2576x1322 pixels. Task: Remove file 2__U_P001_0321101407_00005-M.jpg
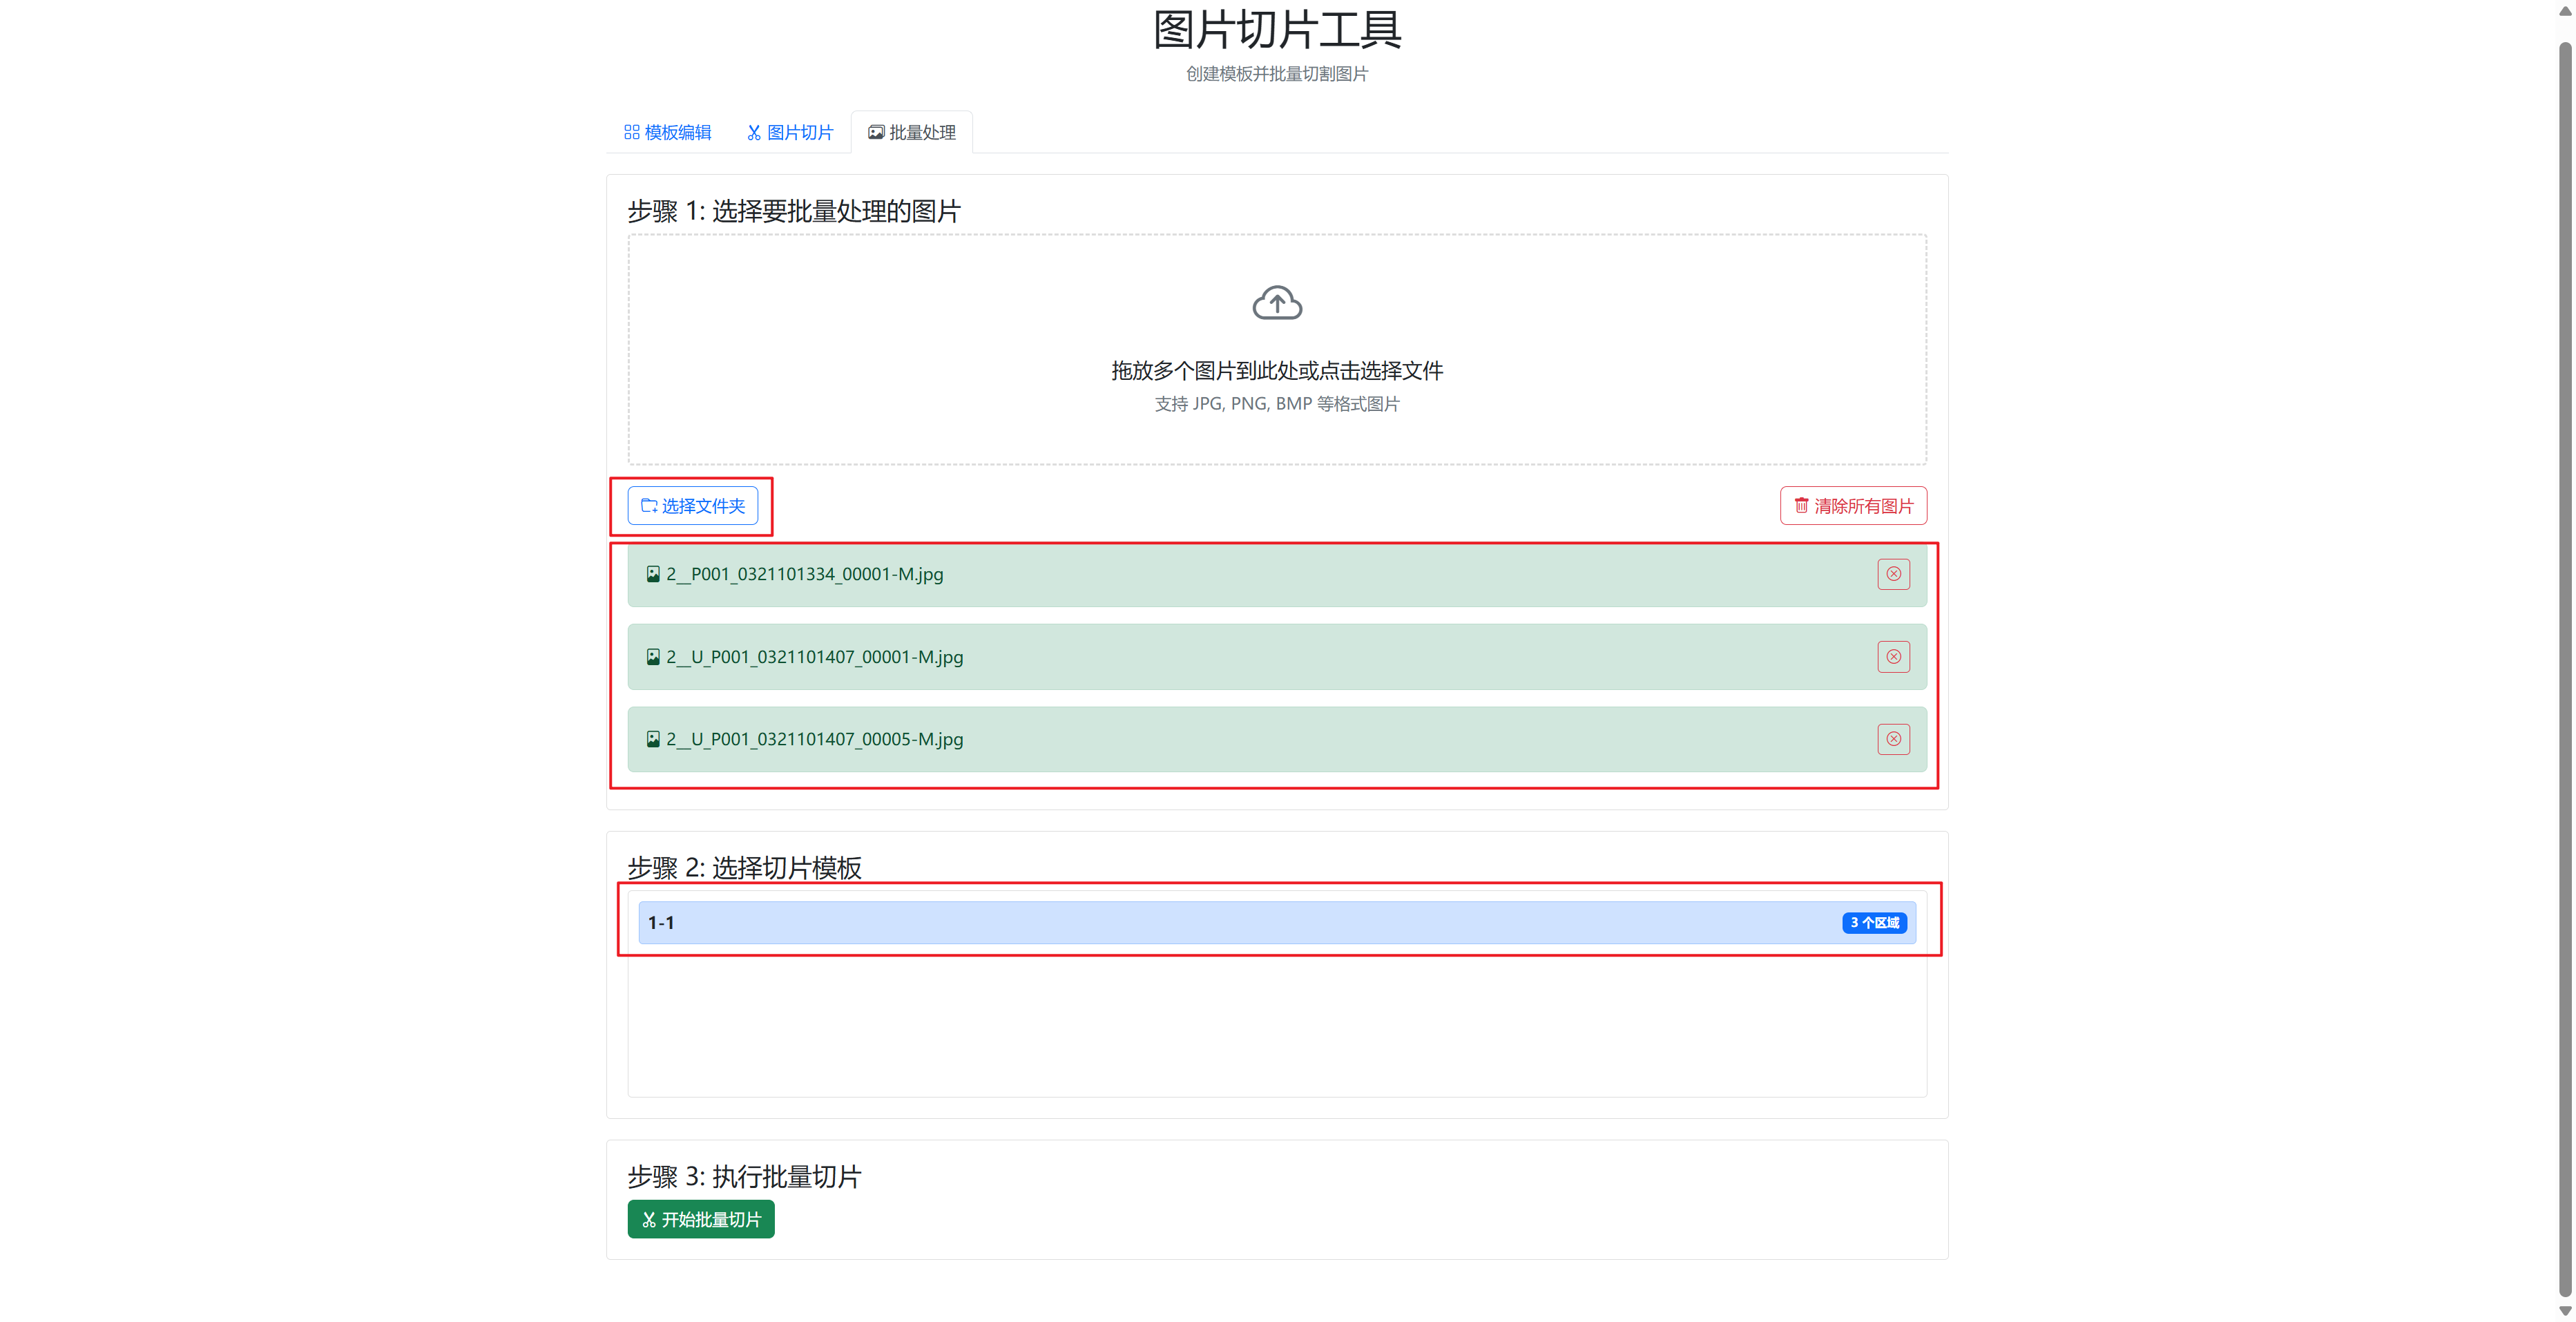1893,739
